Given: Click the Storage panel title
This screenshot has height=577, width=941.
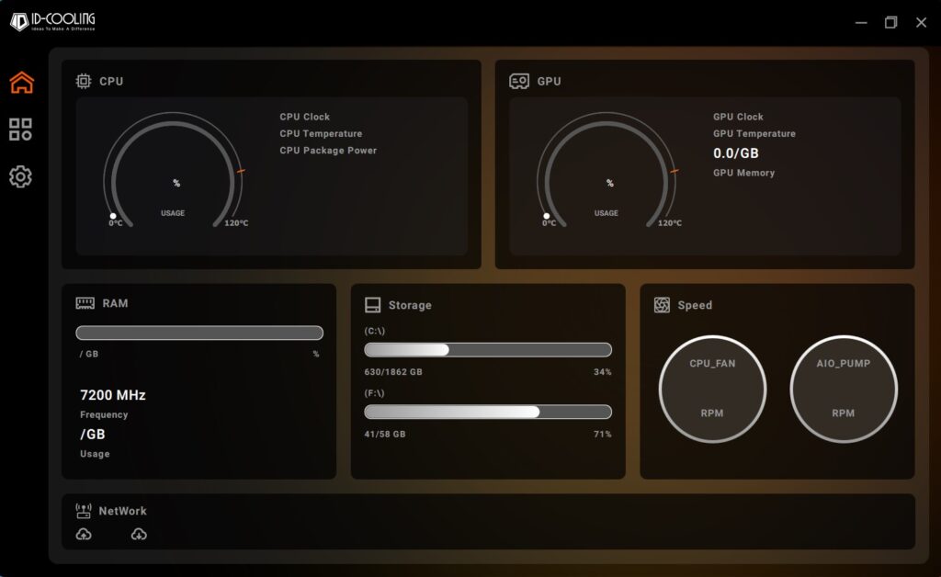Looking at the screenshot, I should pyautogui.click(x=410, y=305).
